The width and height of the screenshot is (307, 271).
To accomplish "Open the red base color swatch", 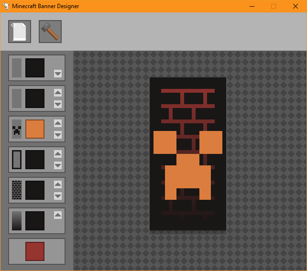I will tap(35, 251).
